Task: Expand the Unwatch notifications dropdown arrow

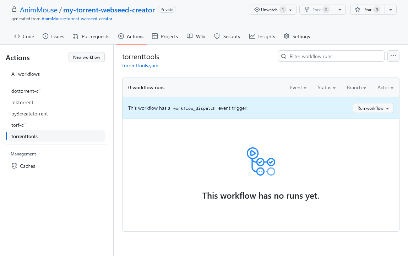Action: pyautogui.click(x=291, y=10)
